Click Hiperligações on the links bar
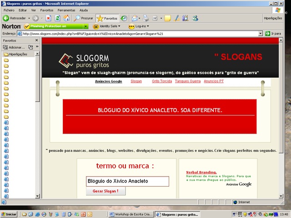The width and height of the screenshot is (291, 218). click(273, 18)
